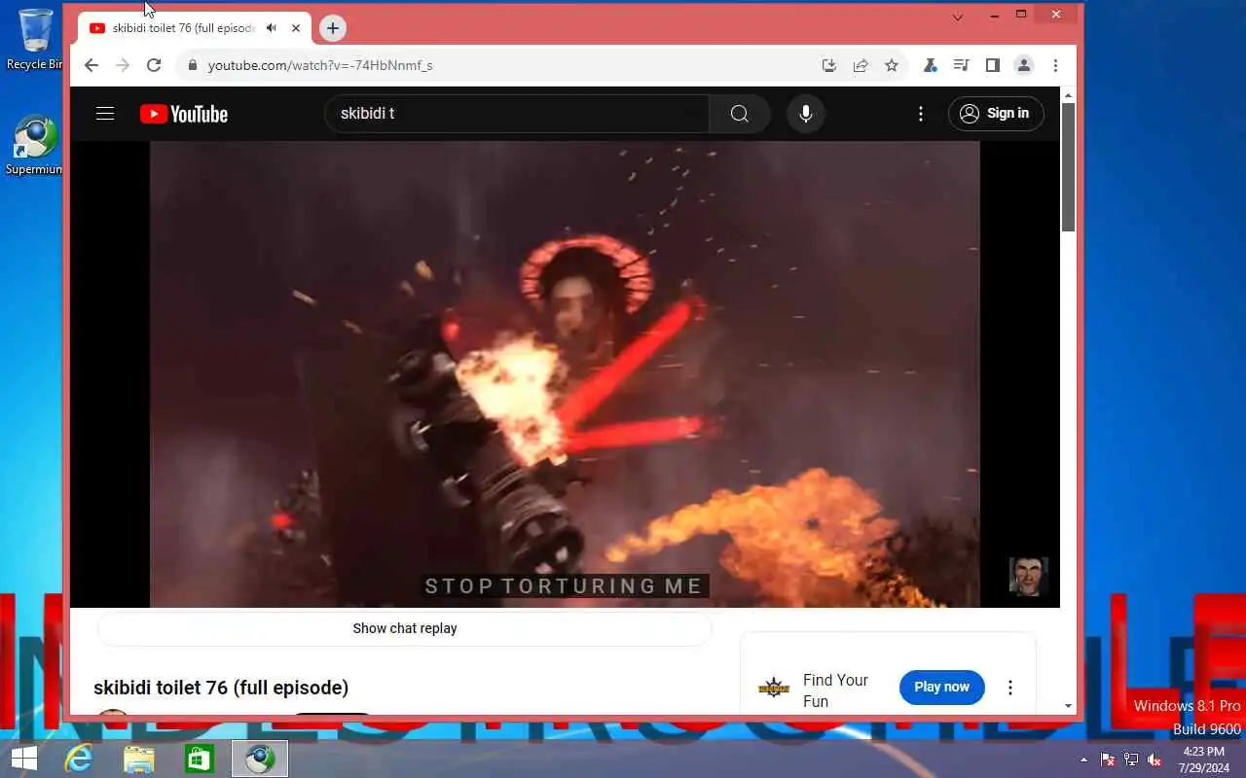Share this page from the address bar
Viewport: 1246px width, 778px height.
pos(861,65)
